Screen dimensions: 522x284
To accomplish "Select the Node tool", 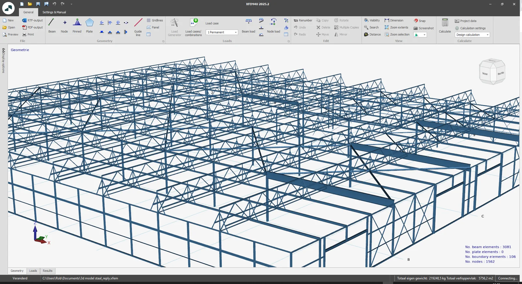I will 64,25.
